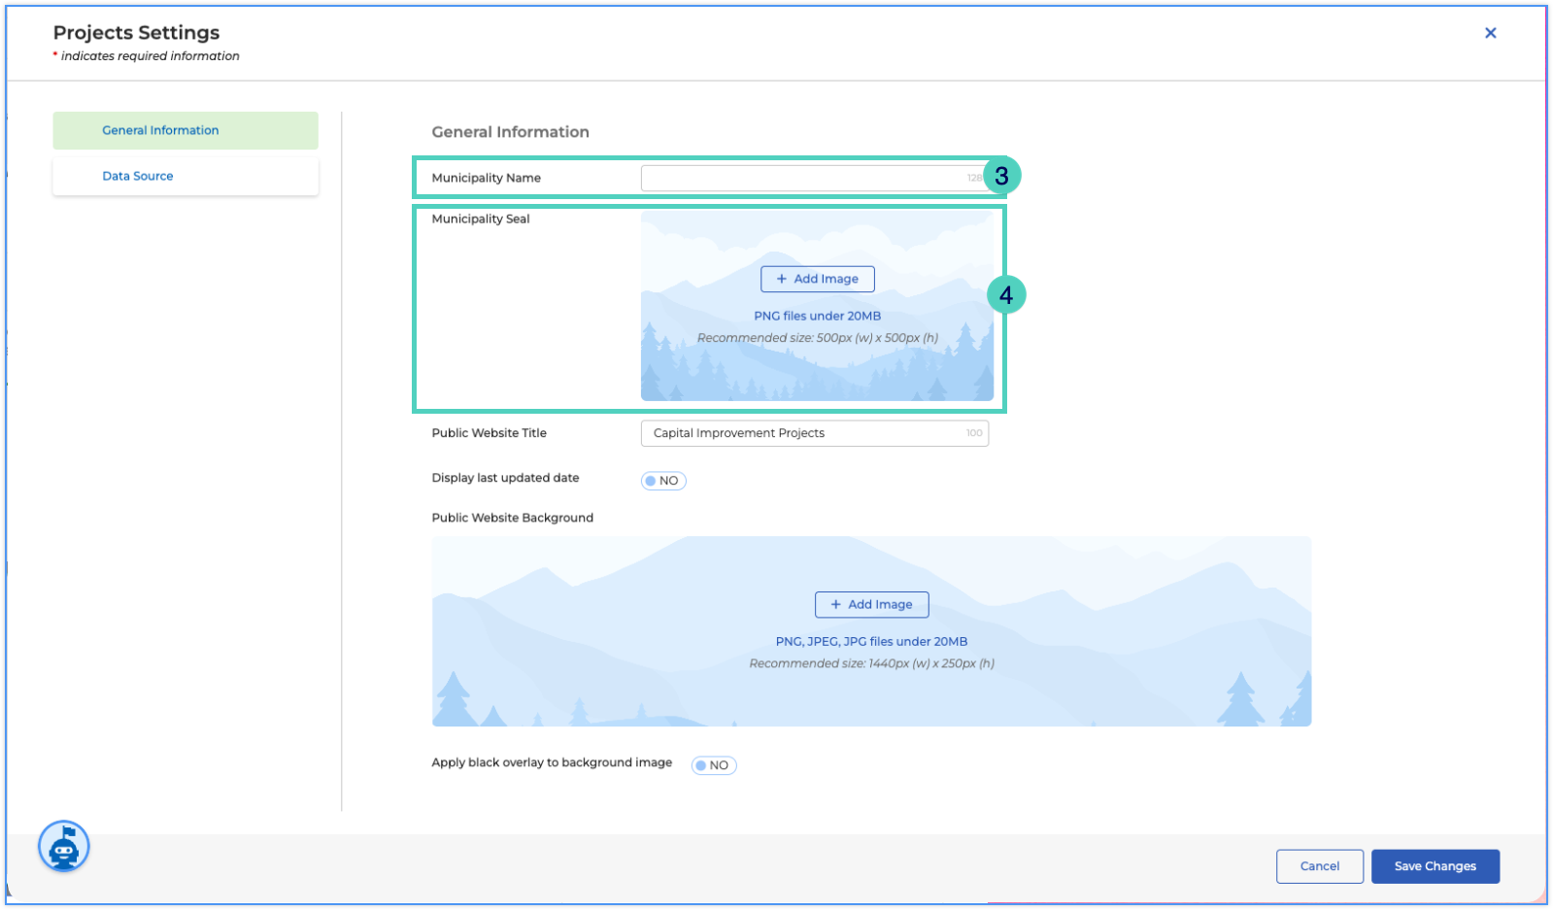The width and height of the screenshot is (1553, 910).
Task: Open the robot assistant chat icon
Action: 64,846
